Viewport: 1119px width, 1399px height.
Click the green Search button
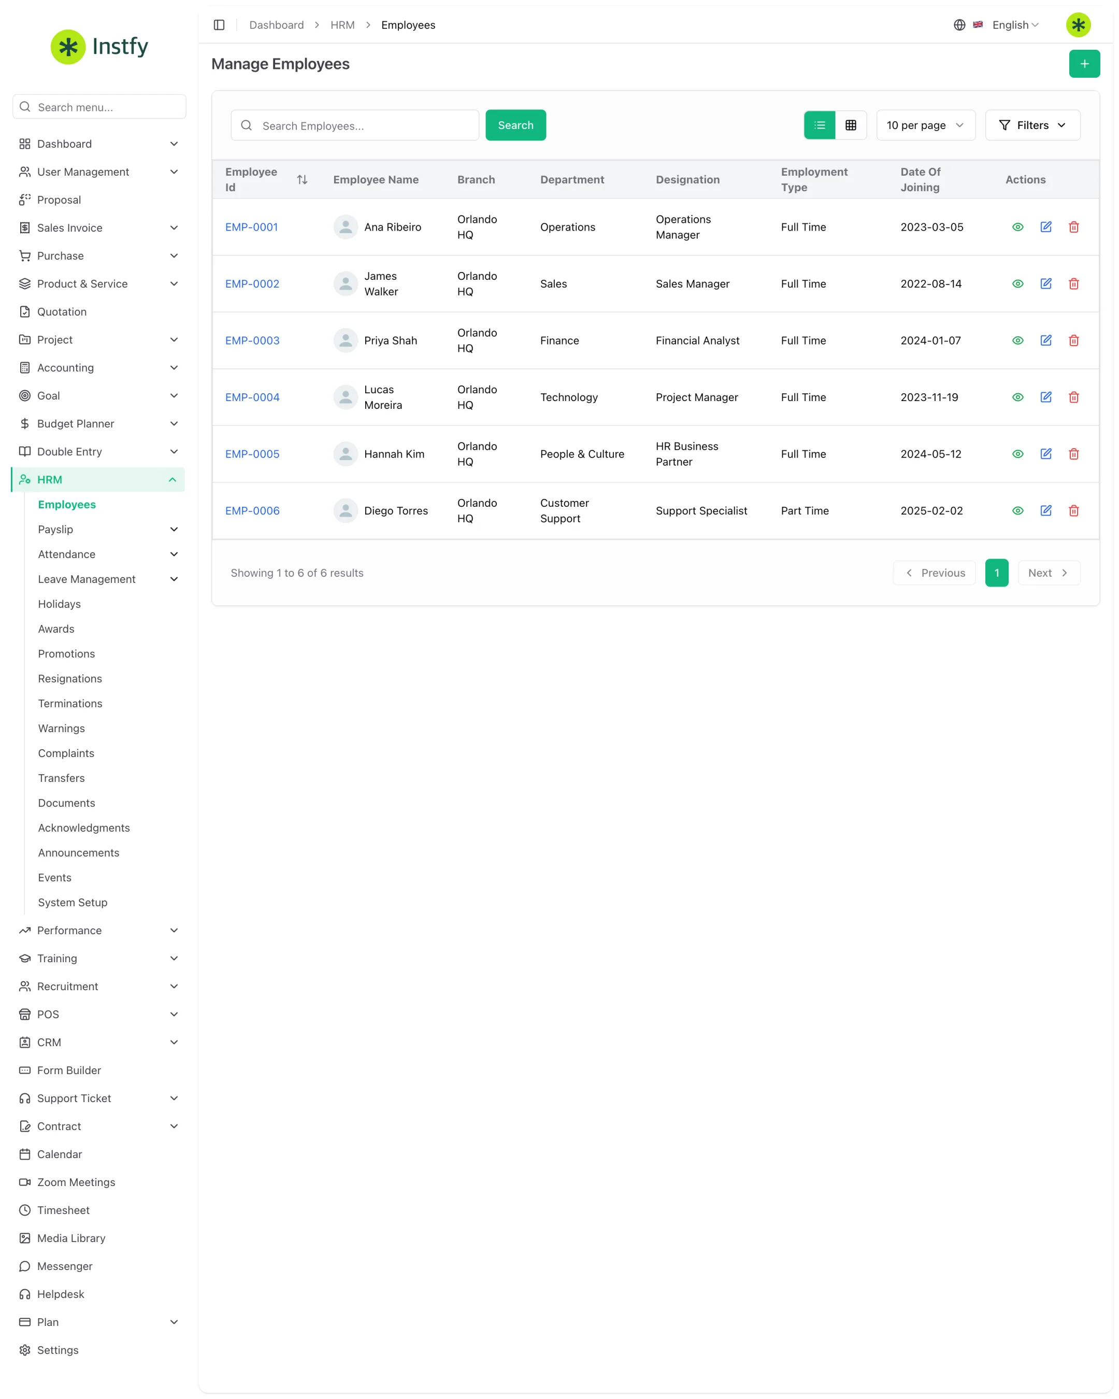(x=515, y=125)
